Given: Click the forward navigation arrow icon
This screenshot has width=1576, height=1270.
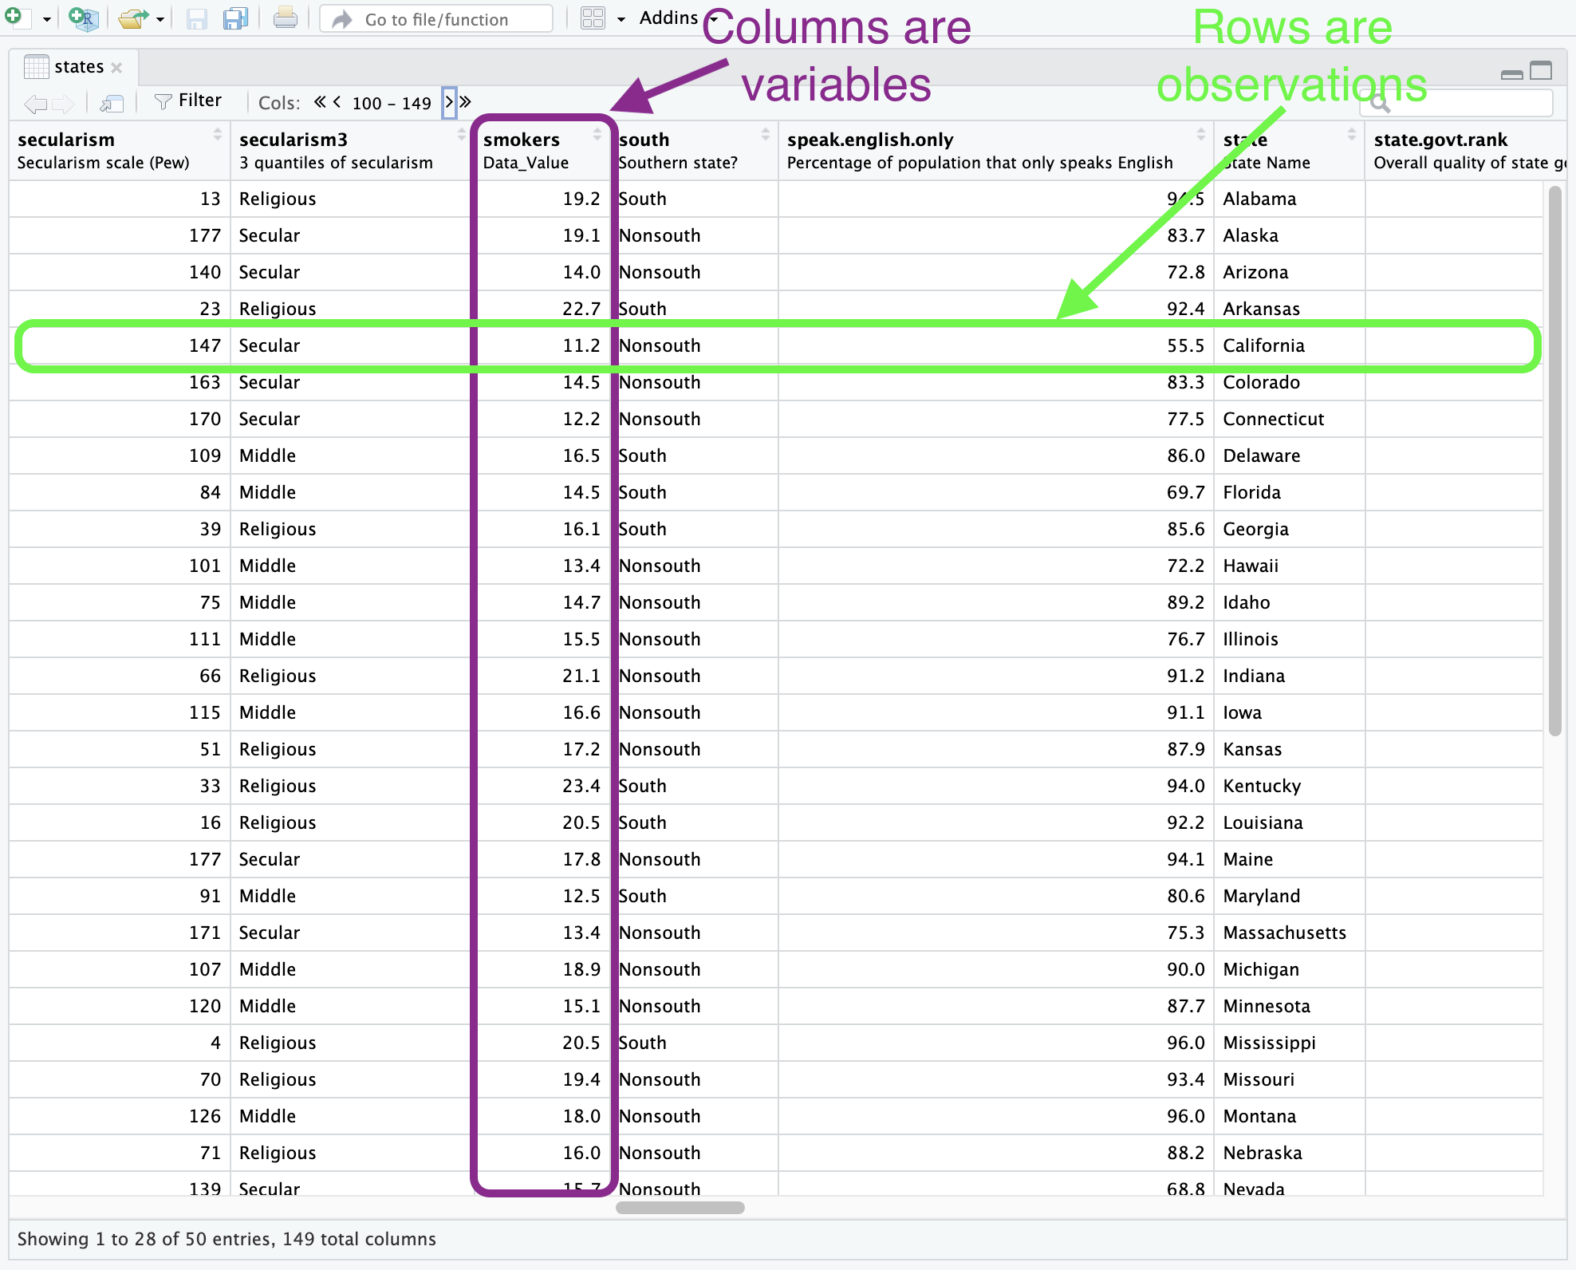Looking at the screenshot, I should pyautogui.click(x=63, y=103).
